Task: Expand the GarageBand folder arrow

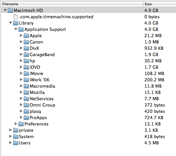Action: [21, 54]
